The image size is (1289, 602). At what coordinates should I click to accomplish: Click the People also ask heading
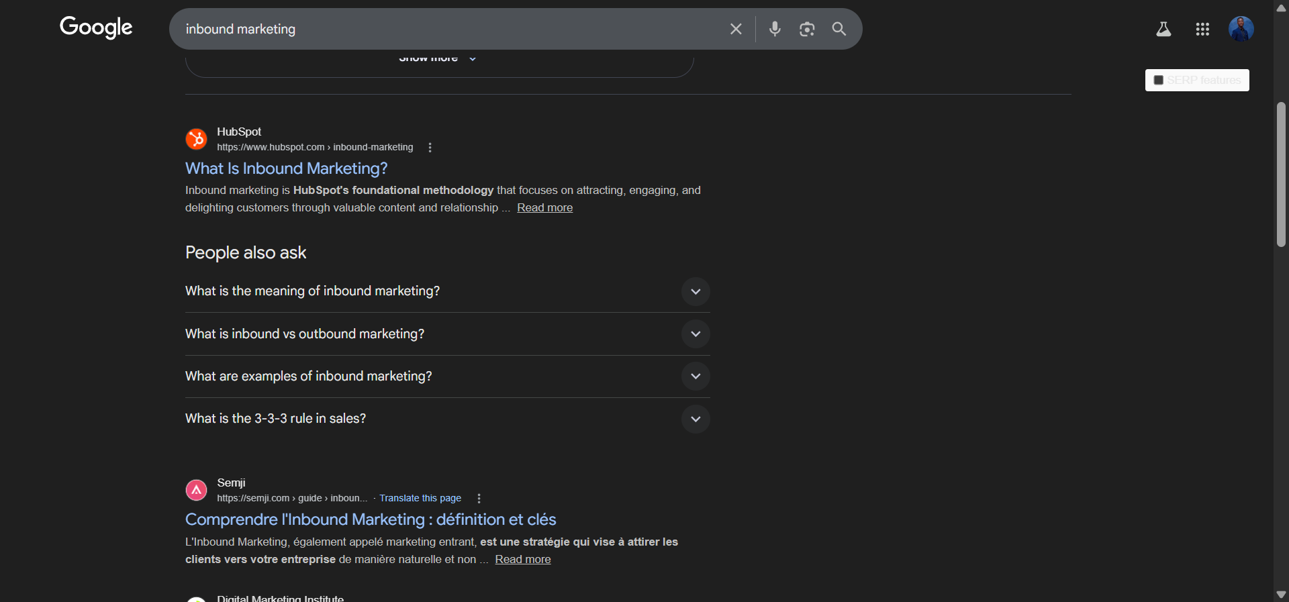(x=246, y=252)
